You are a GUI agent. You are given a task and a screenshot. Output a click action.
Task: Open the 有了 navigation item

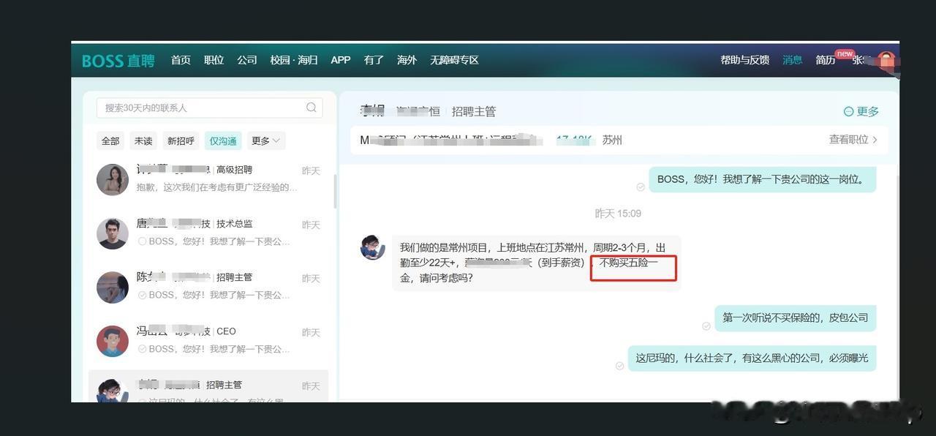click(374, 60)
